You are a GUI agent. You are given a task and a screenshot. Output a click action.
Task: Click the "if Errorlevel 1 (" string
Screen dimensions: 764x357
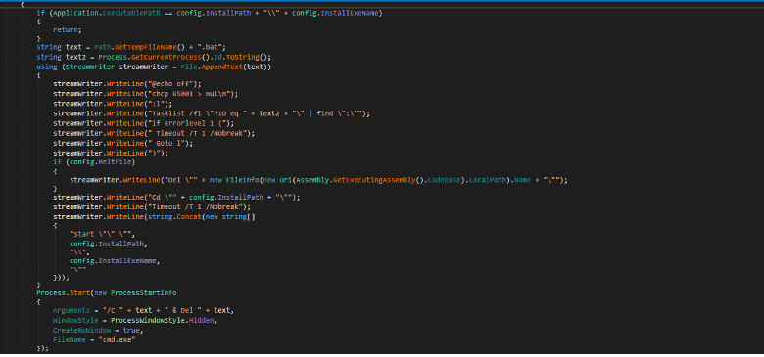[x=189, y=123]
